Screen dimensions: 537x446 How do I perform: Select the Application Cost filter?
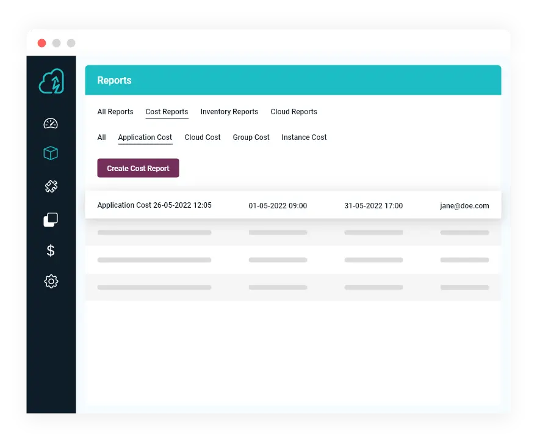point(145,137)
